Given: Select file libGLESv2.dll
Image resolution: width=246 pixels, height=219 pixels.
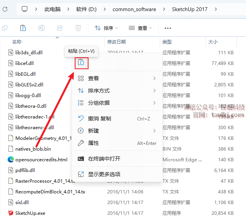Looking at the screenshot, I should (29, 85).
